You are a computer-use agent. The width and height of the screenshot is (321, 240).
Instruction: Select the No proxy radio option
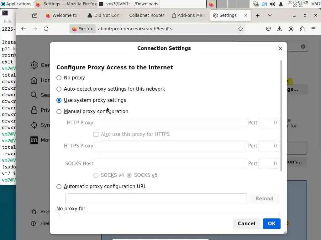[59, 78]
